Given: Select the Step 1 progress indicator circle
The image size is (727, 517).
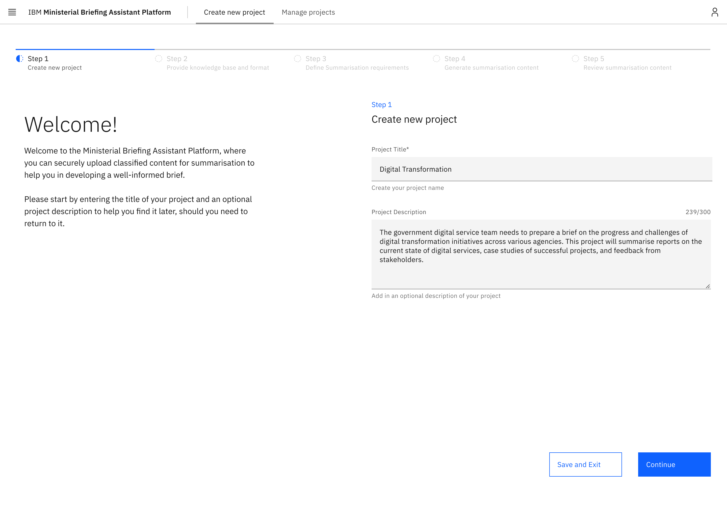Looking at the screenshot, I should (x=20, y=59).
